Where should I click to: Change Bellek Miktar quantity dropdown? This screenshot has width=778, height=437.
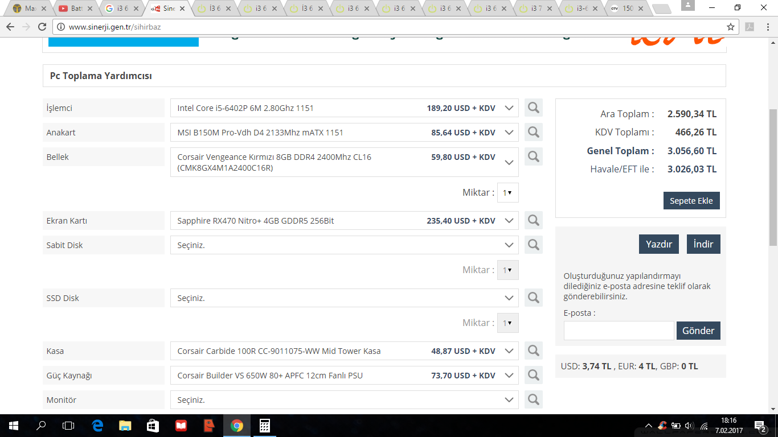[x=508, y=192]
